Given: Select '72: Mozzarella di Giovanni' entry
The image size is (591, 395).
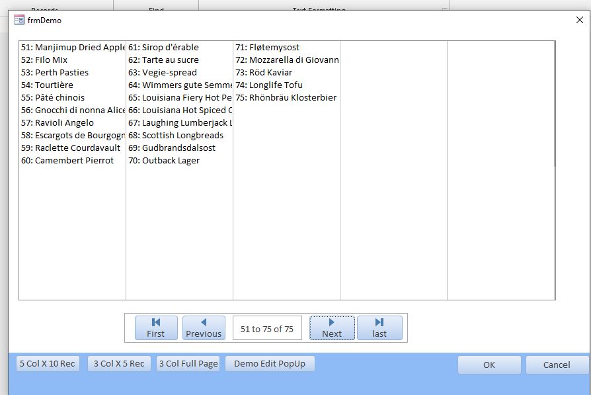Looking at the screenshot, I should 286,60.
